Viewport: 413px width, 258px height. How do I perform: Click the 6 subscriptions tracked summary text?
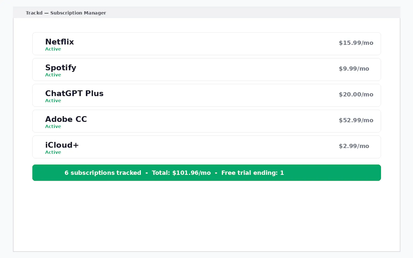click(103, 173)
